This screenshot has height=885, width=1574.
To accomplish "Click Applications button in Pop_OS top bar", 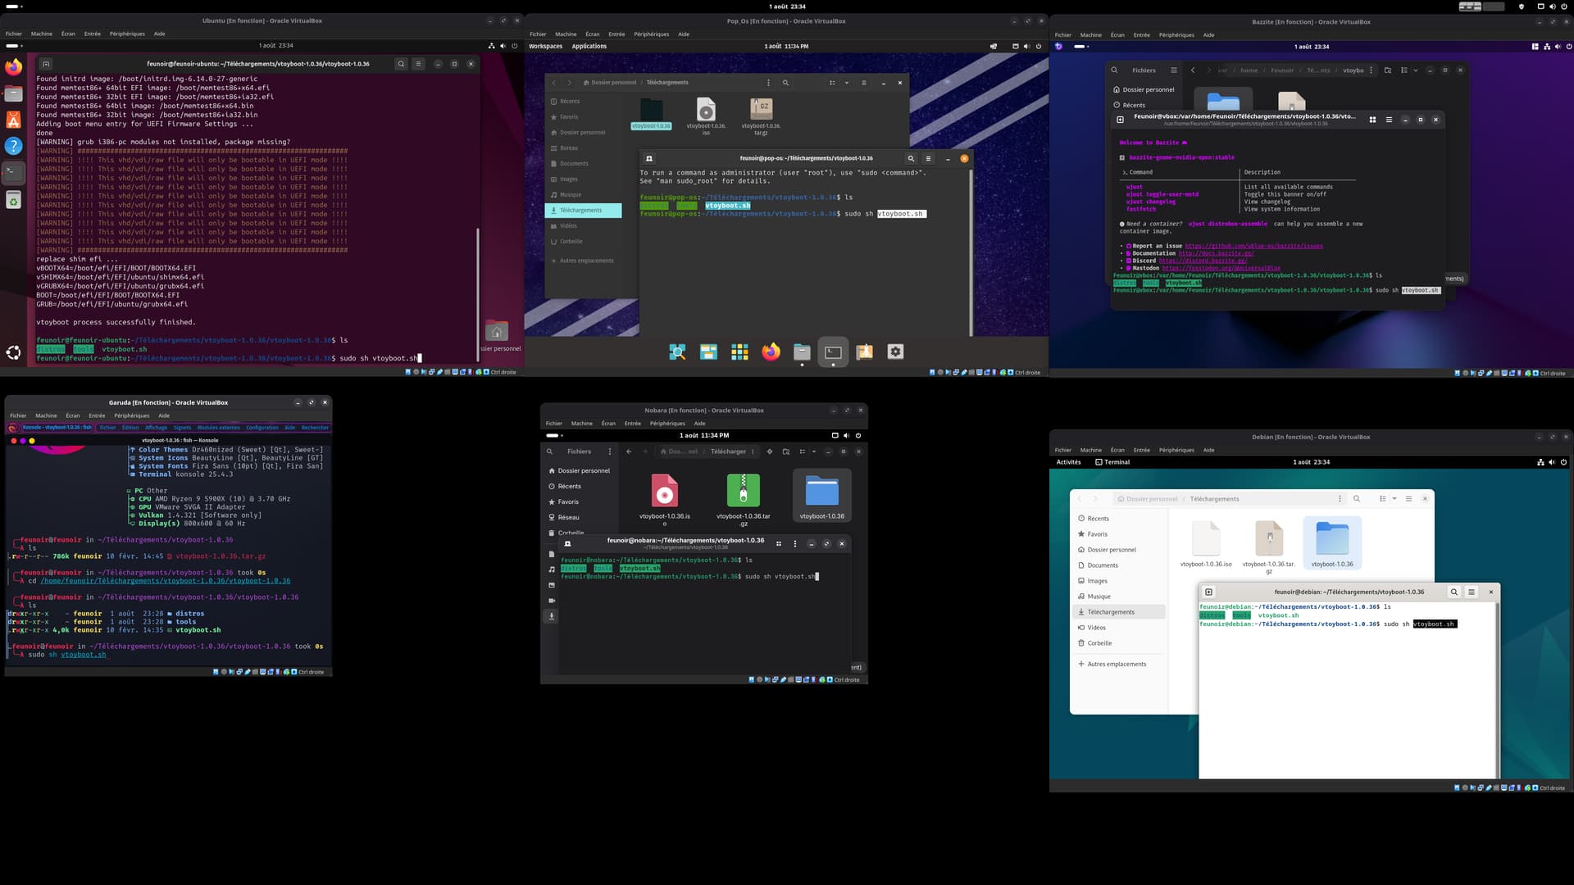I will pyautogui.click(x=589, y=46).
